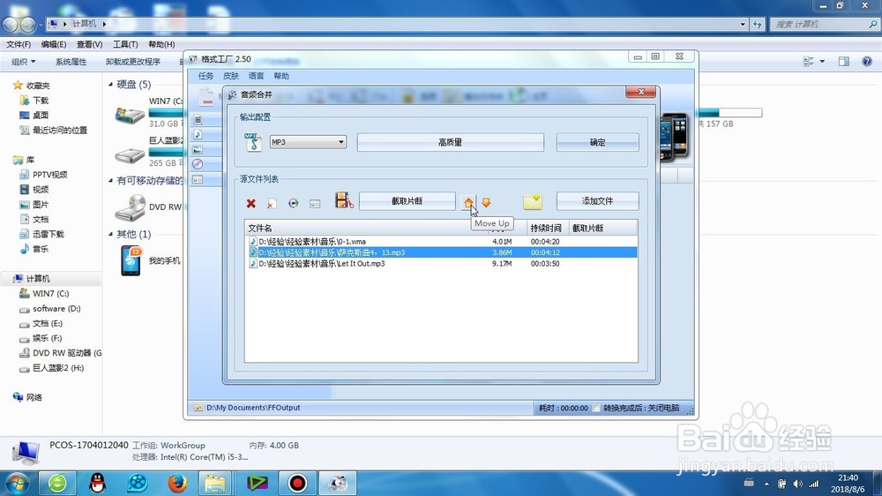The width and height of the screenshot is (882, 496).
Task: Select 下载 in Explorer favorites
Action: click(41, 101)
